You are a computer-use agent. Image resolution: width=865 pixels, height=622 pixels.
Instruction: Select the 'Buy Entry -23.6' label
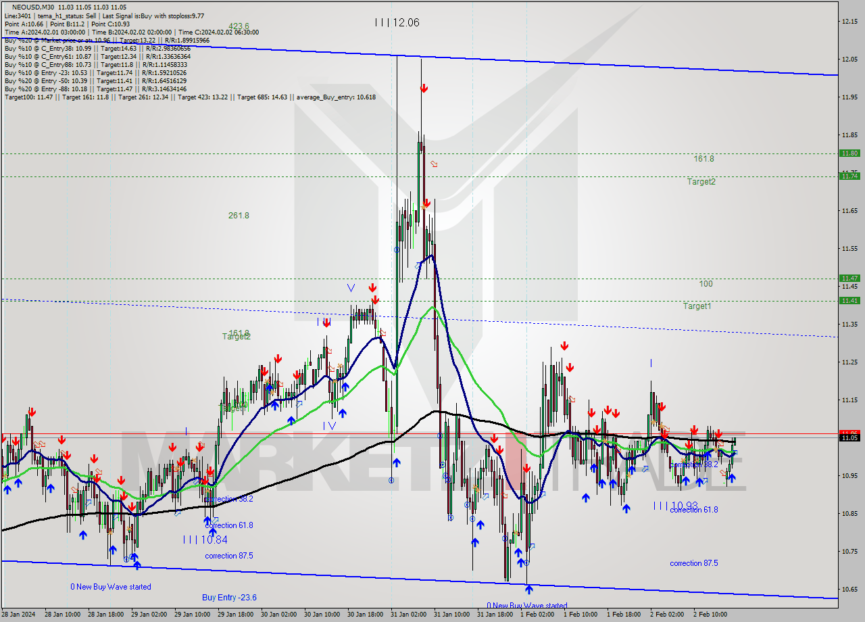click(x=229, y=598)
